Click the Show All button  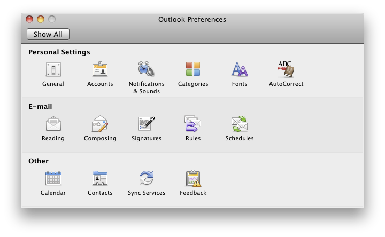(48, 34)
